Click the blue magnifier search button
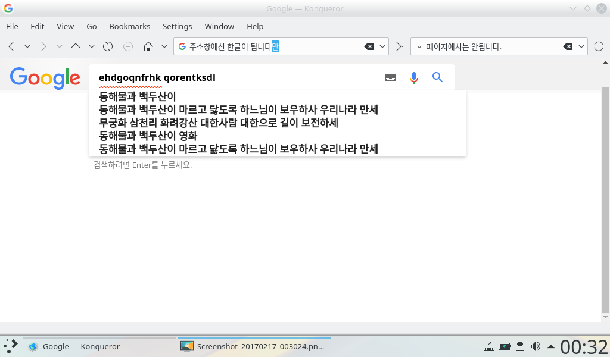Screen dimensions: 610x357 438,77
